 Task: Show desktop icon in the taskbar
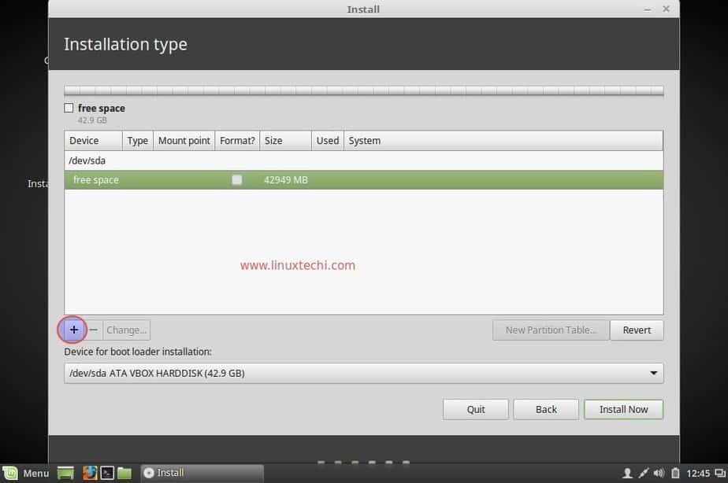coord(65,474)
